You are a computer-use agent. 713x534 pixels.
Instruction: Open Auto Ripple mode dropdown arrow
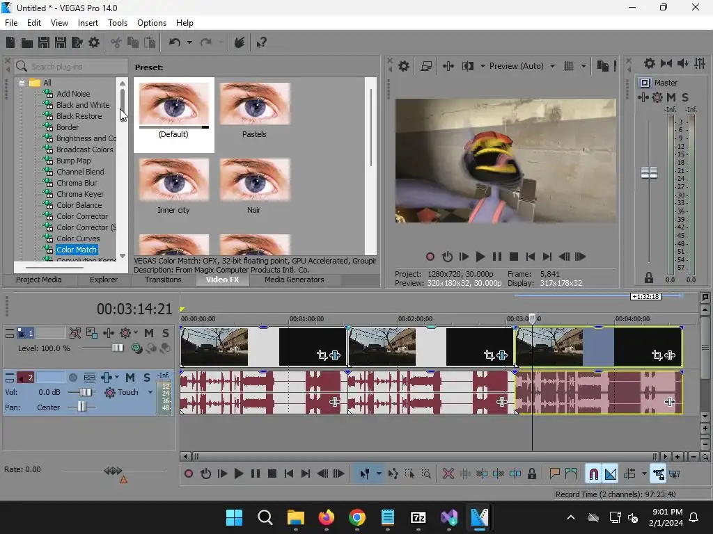[644, 474]
